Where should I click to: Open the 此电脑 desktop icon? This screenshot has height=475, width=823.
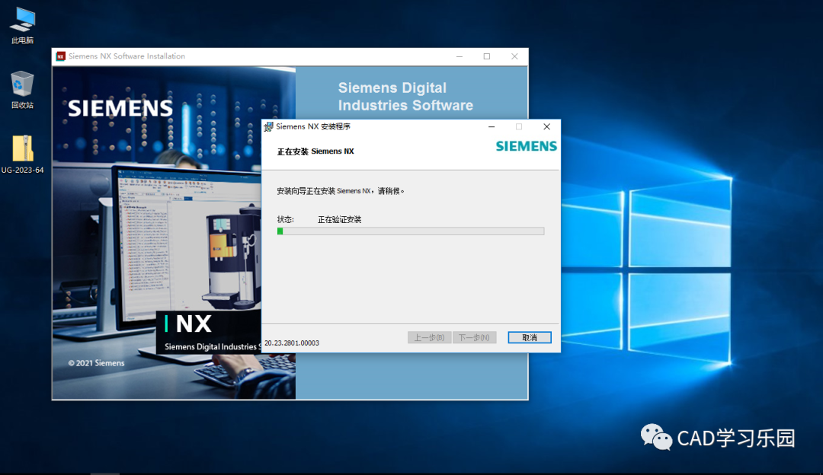[23, 25]
